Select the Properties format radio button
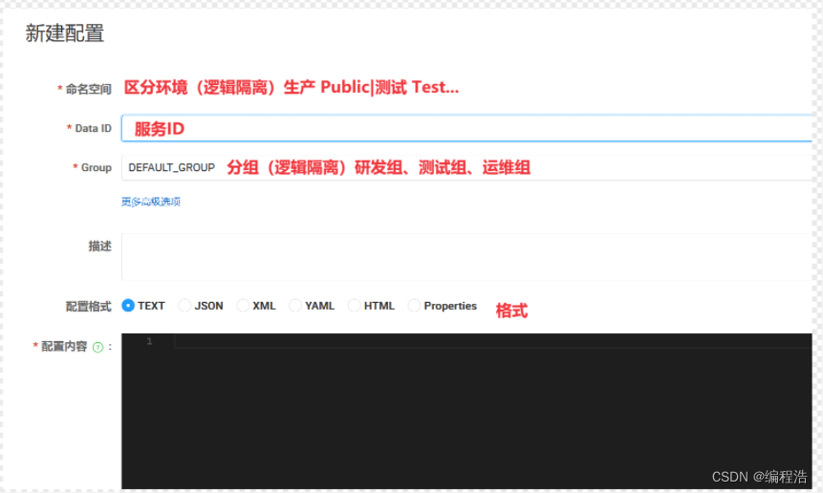This screenshot has height=493, width=823. (414, 305)
